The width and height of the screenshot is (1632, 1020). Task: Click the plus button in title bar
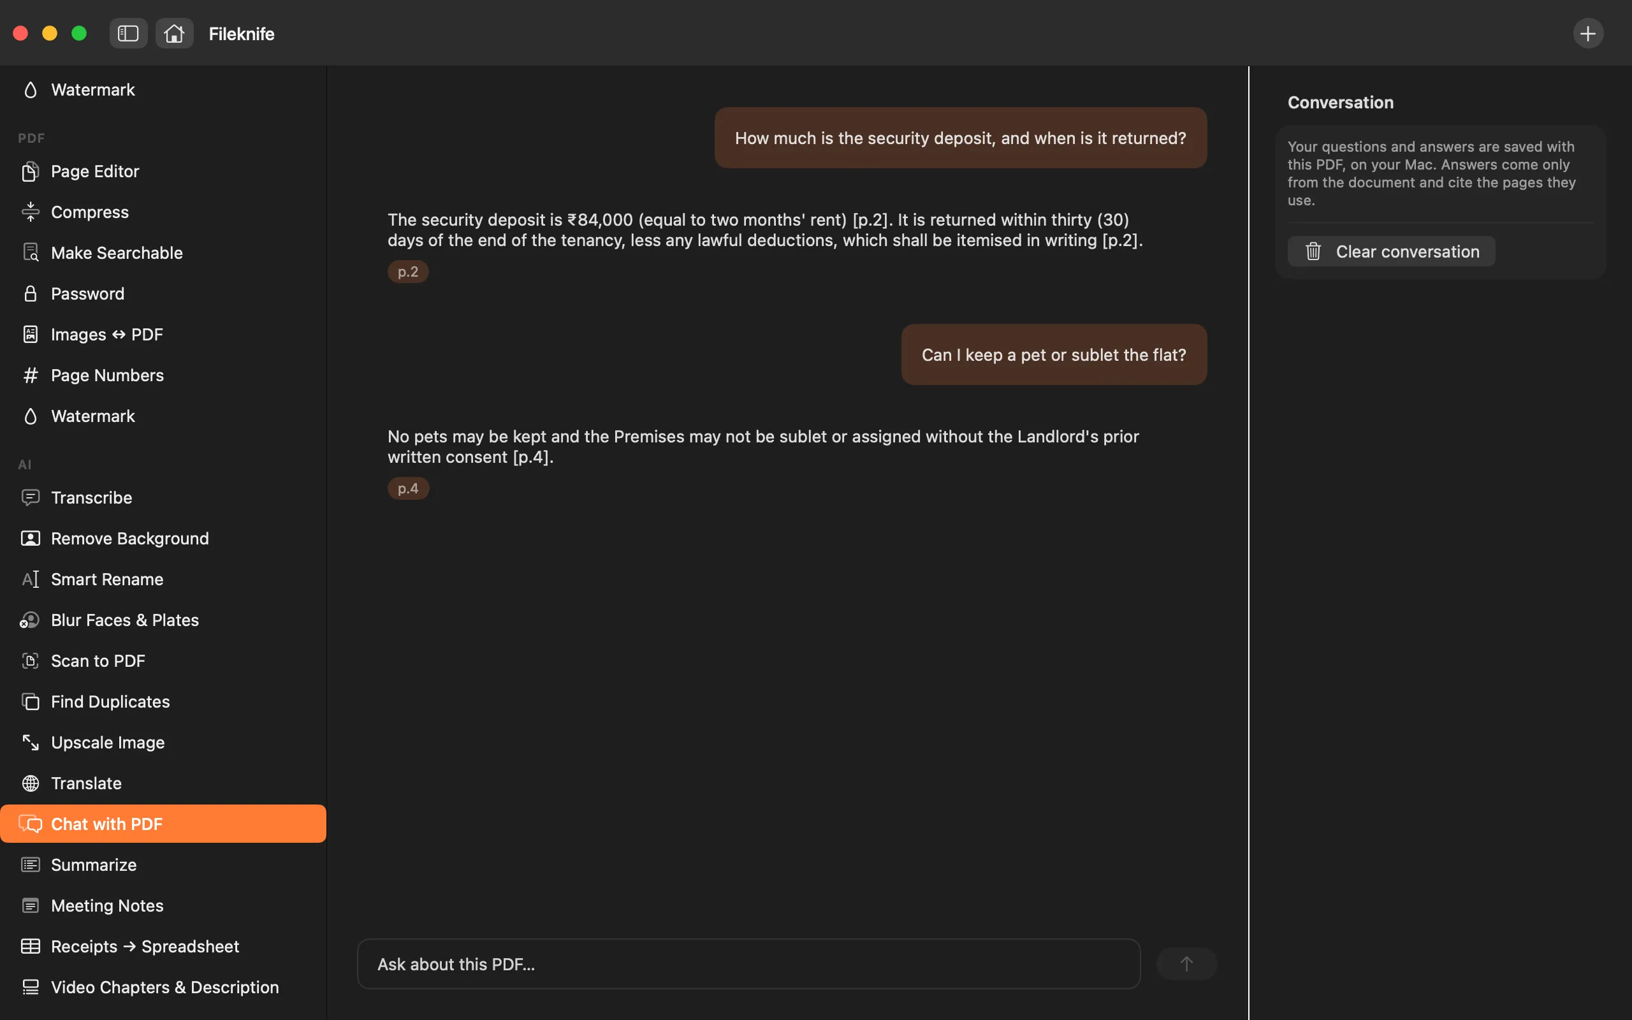[1588, 33]
